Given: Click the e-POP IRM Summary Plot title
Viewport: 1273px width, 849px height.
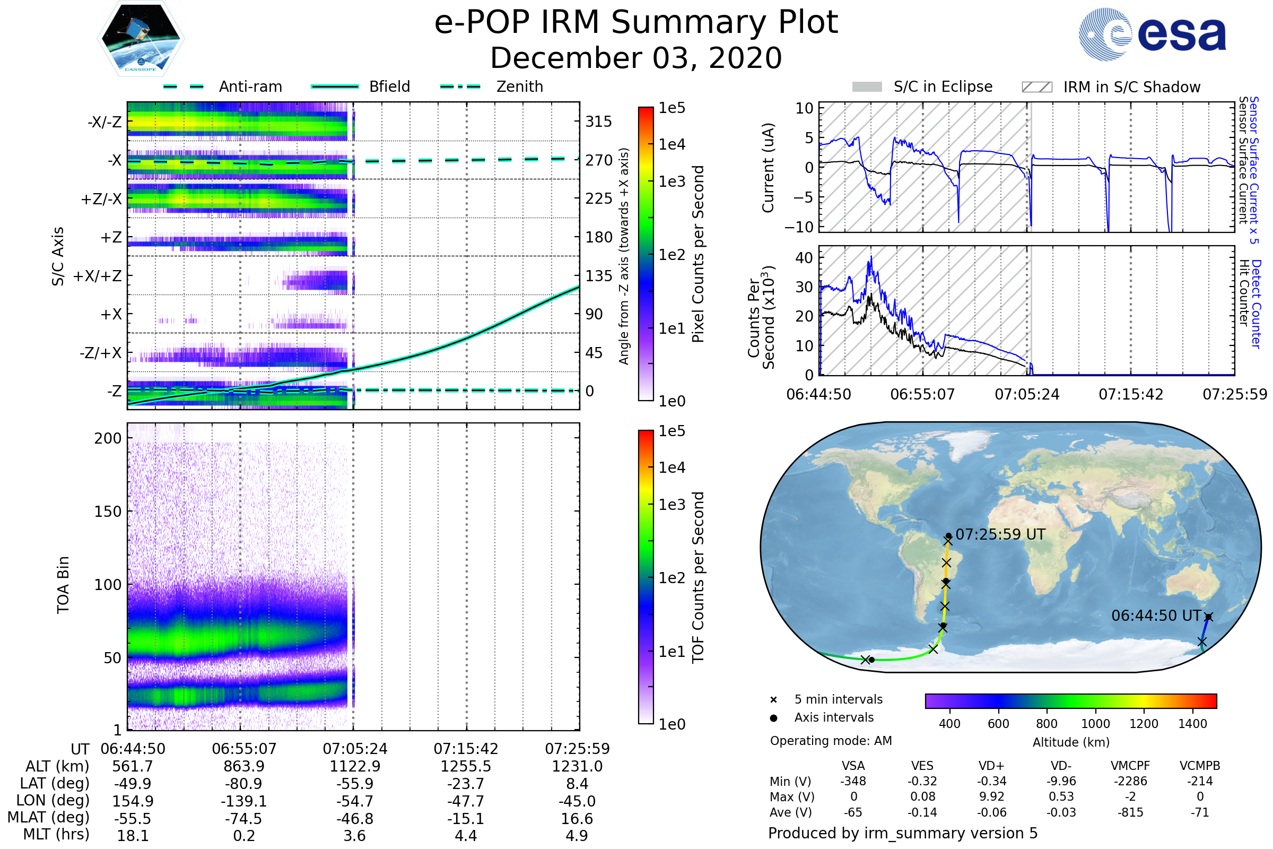Looking at the screenshot, I should [x=636, y=23].
